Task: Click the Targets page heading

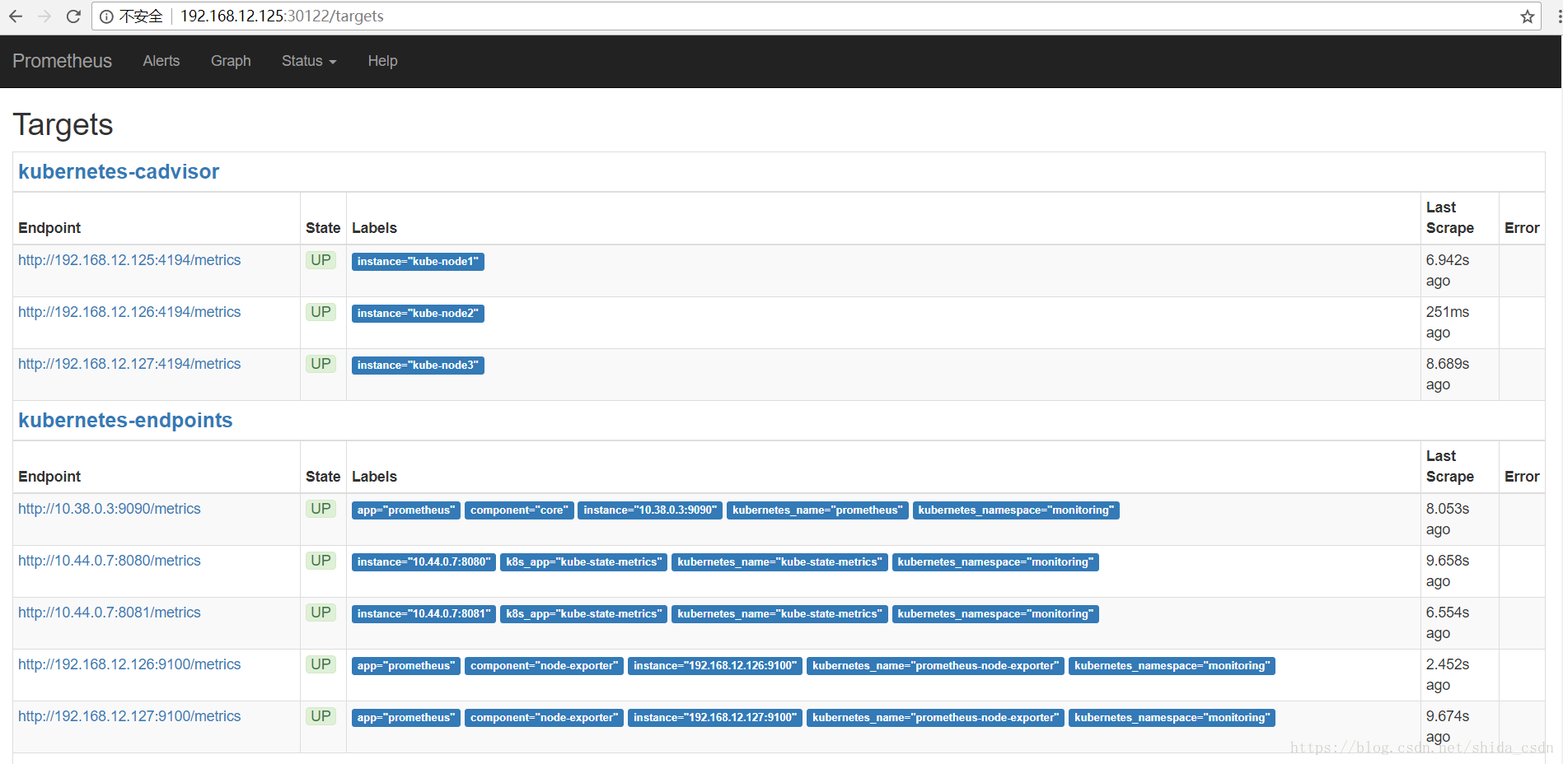Action: tap(63, 125)
